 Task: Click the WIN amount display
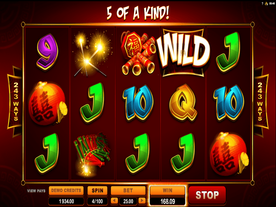(x=167, y=201)
